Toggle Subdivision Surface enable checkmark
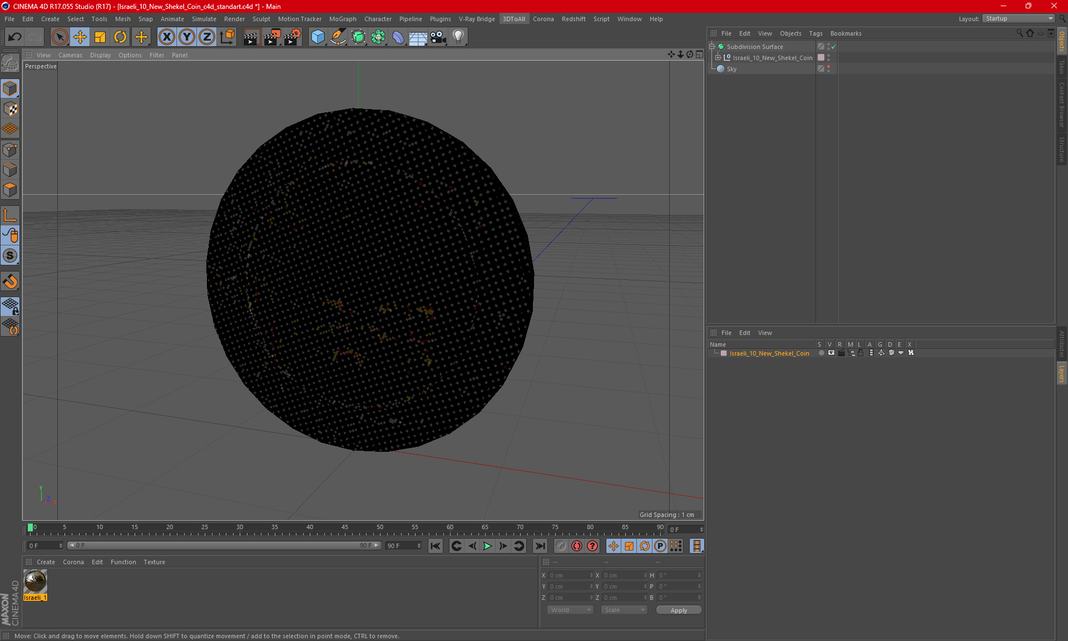This screenshot has width=1068, height=641. (x=833, y=47)
